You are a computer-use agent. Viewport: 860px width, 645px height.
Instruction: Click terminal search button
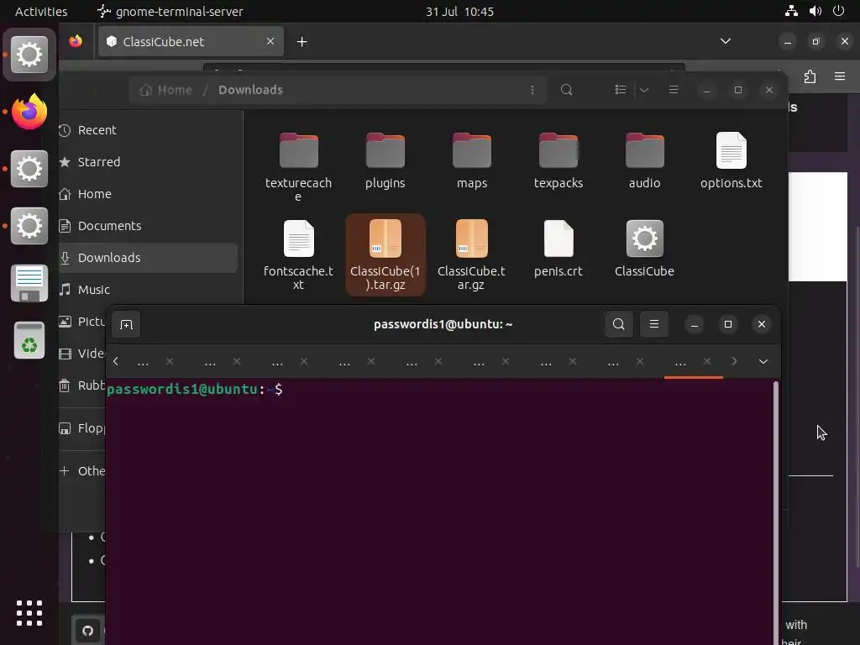click(x=619, y=324)
